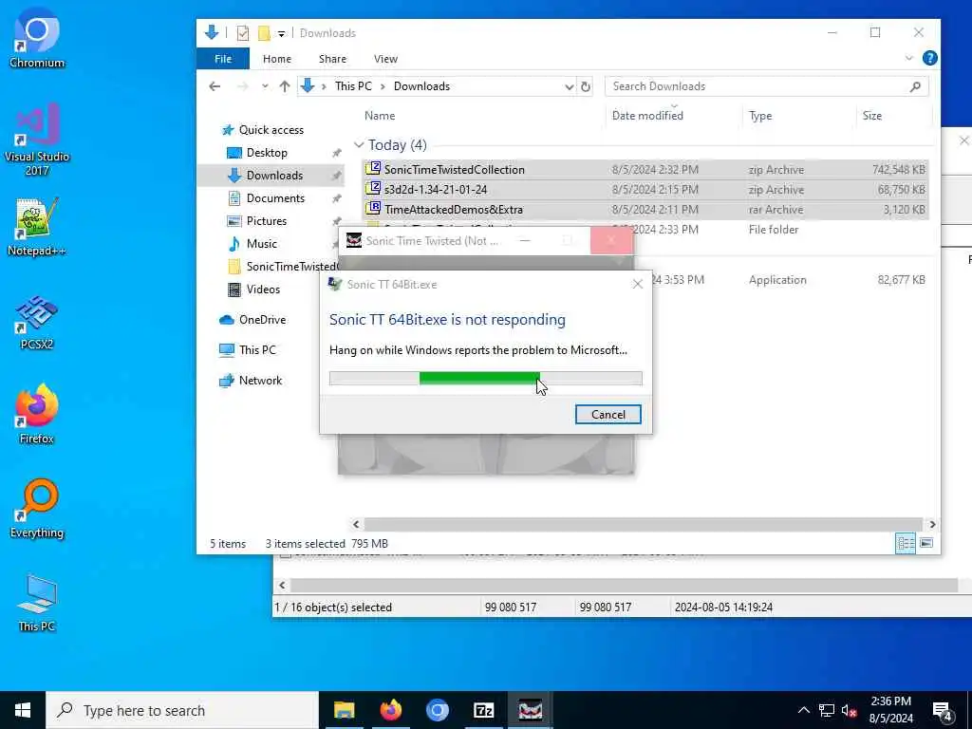This screenshot has height=729, width=972.
Task: Click the taskbar clock showing 2:36 PM
Action: (x=890, y=710)
